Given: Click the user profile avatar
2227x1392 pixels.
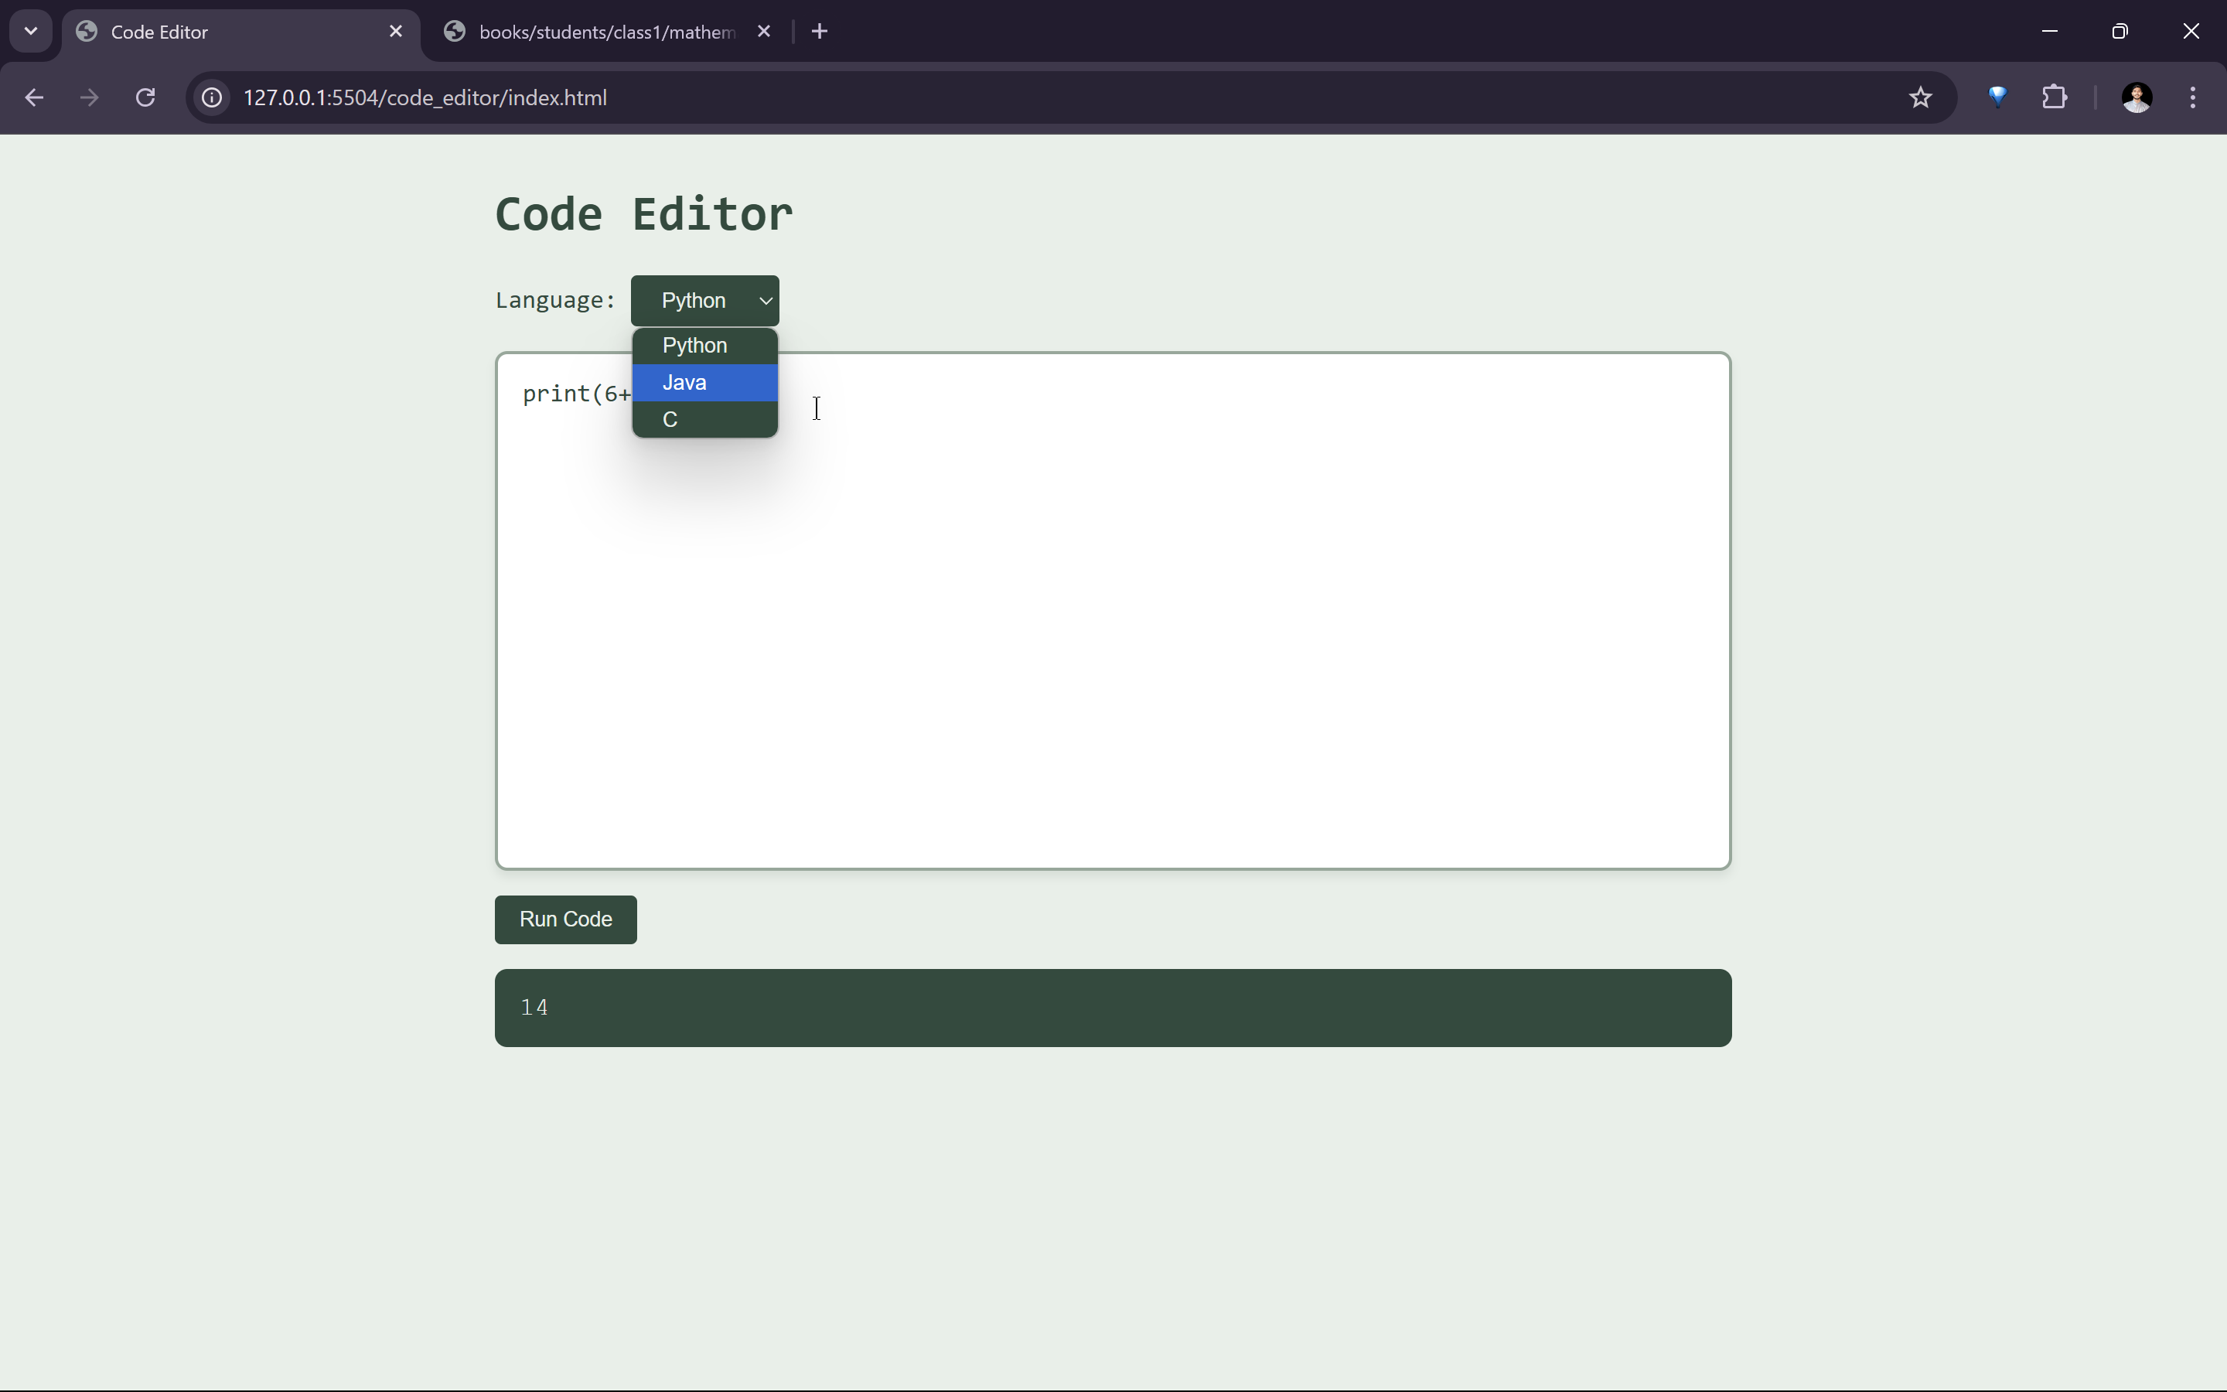Looking at the screenshot, I should (x=2136, y=97).
